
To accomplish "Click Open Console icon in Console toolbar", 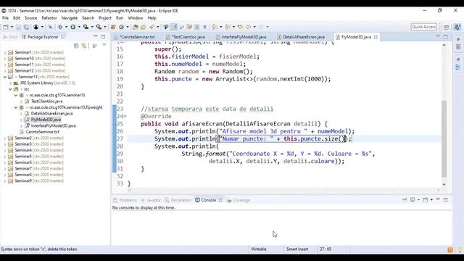I will 425,200.
